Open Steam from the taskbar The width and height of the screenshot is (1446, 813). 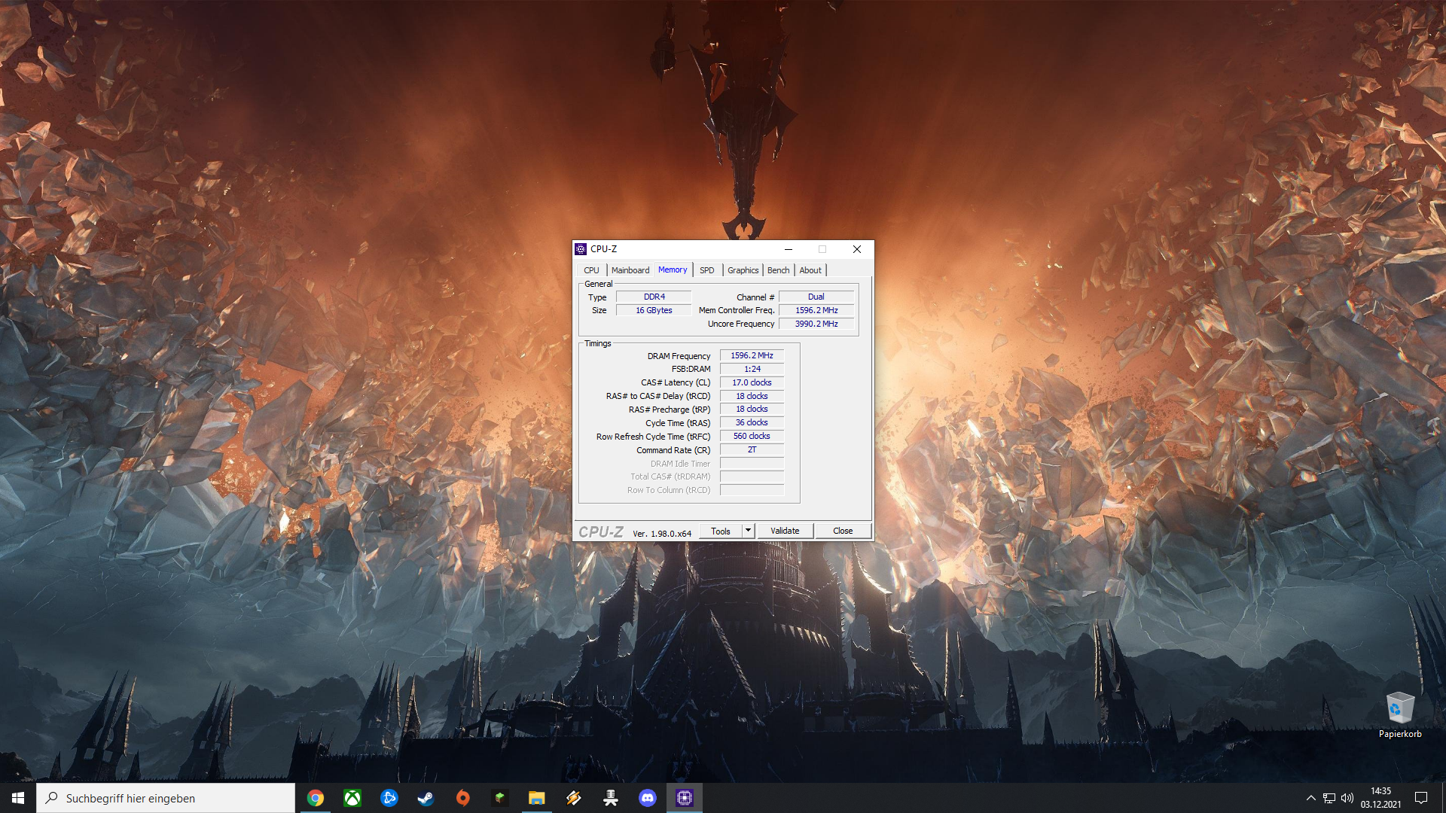coord(426,798)
